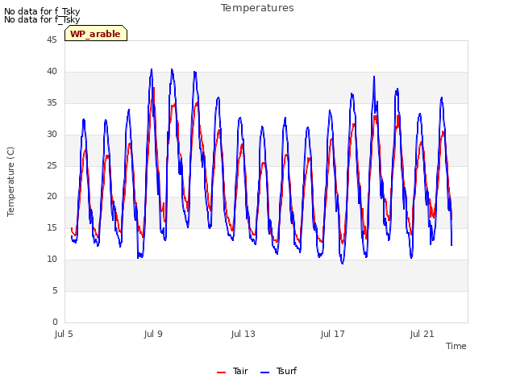
Task: Click the 'Jul 17' x-axis tick label
Action: [x=332, y=334]
